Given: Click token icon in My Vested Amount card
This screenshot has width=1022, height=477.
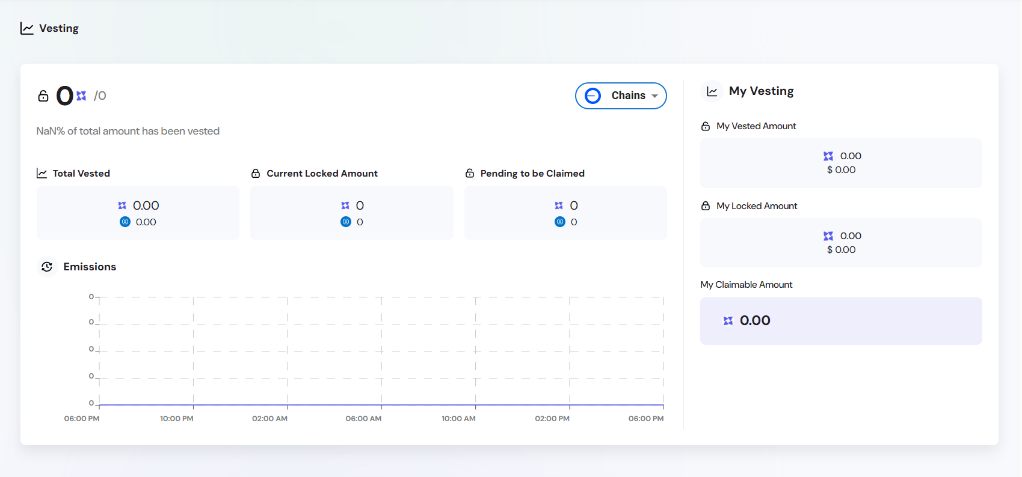Looking at the screenshot, I should tap(828, 156).
